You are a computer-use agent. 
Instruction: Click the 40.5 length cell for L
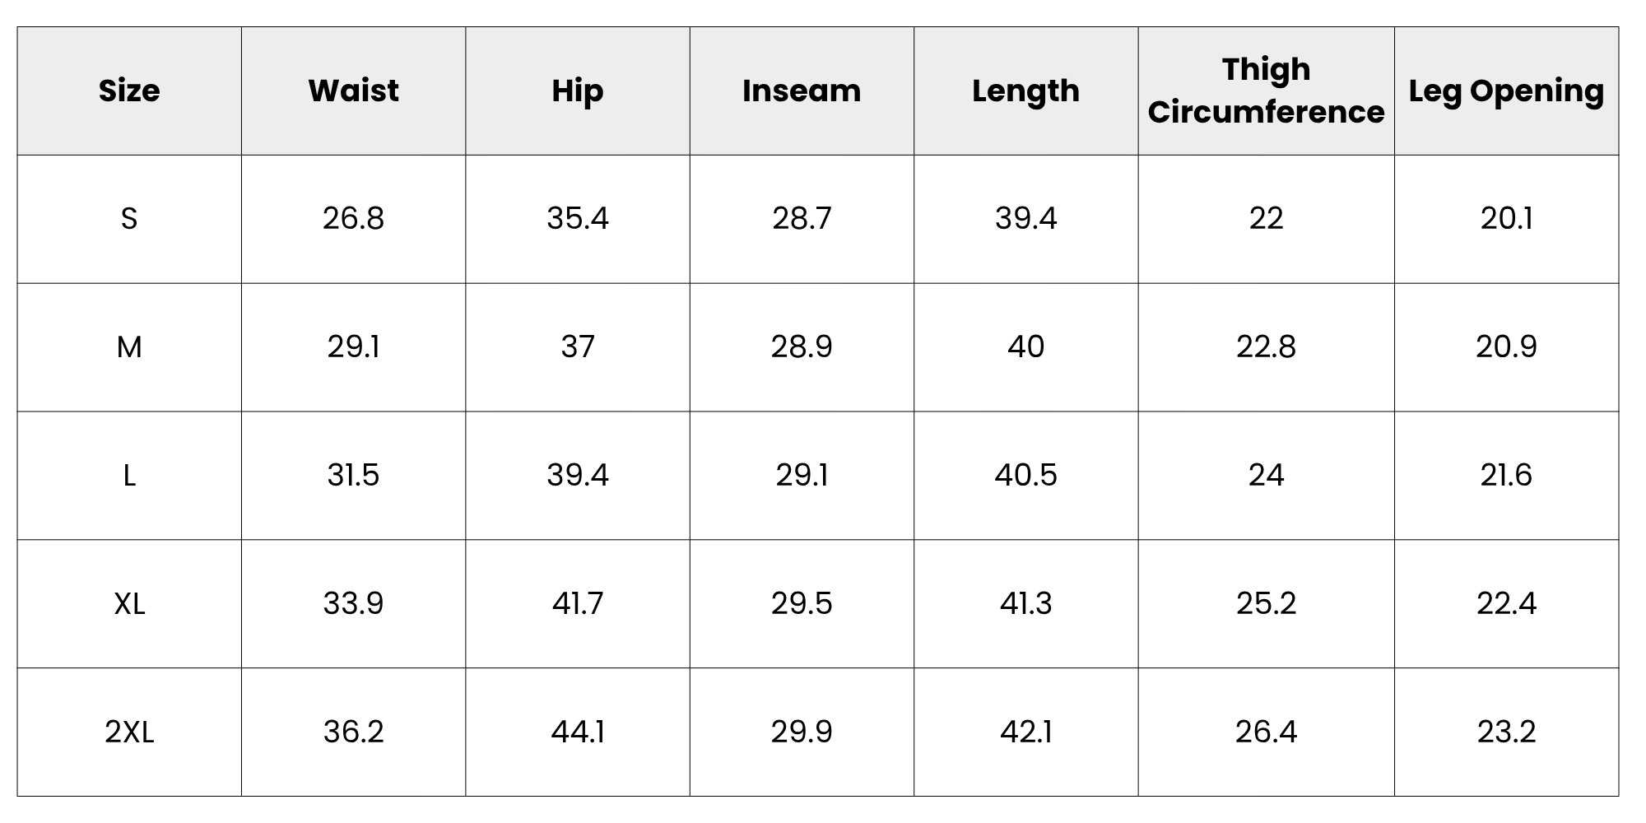[1025, 476]
